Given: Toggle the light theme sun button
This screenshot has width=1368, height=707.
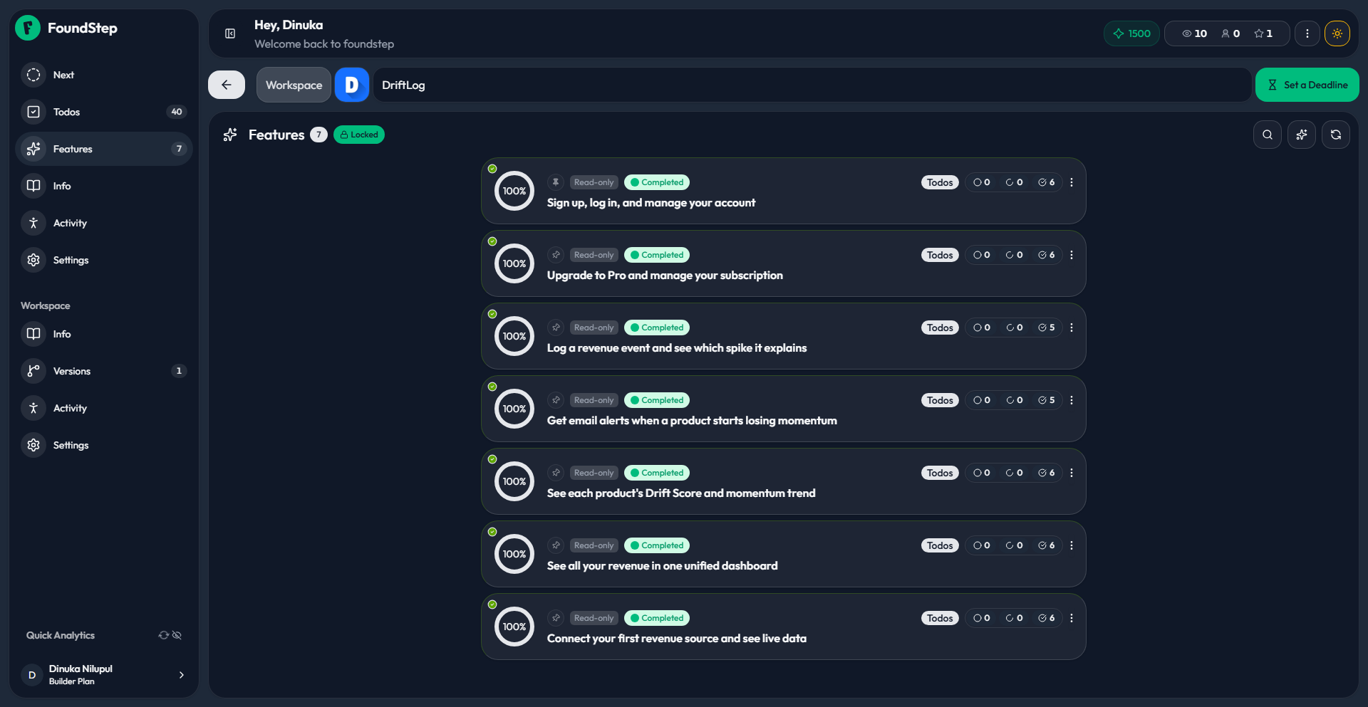Looking at the screenshot, I should point(1337,33).
